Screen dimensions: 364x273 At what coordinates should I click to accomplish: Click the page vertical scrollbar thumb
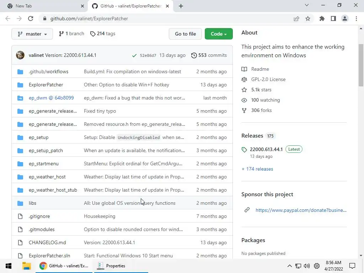tap(361, 65)
